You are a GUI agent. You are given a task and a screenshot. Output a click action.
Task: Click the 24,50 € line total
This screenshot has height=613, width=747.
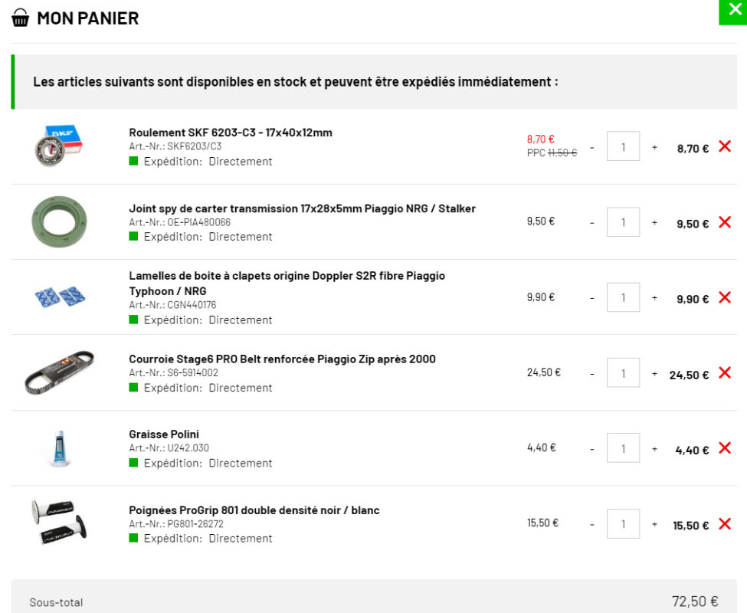coord(689,375)
